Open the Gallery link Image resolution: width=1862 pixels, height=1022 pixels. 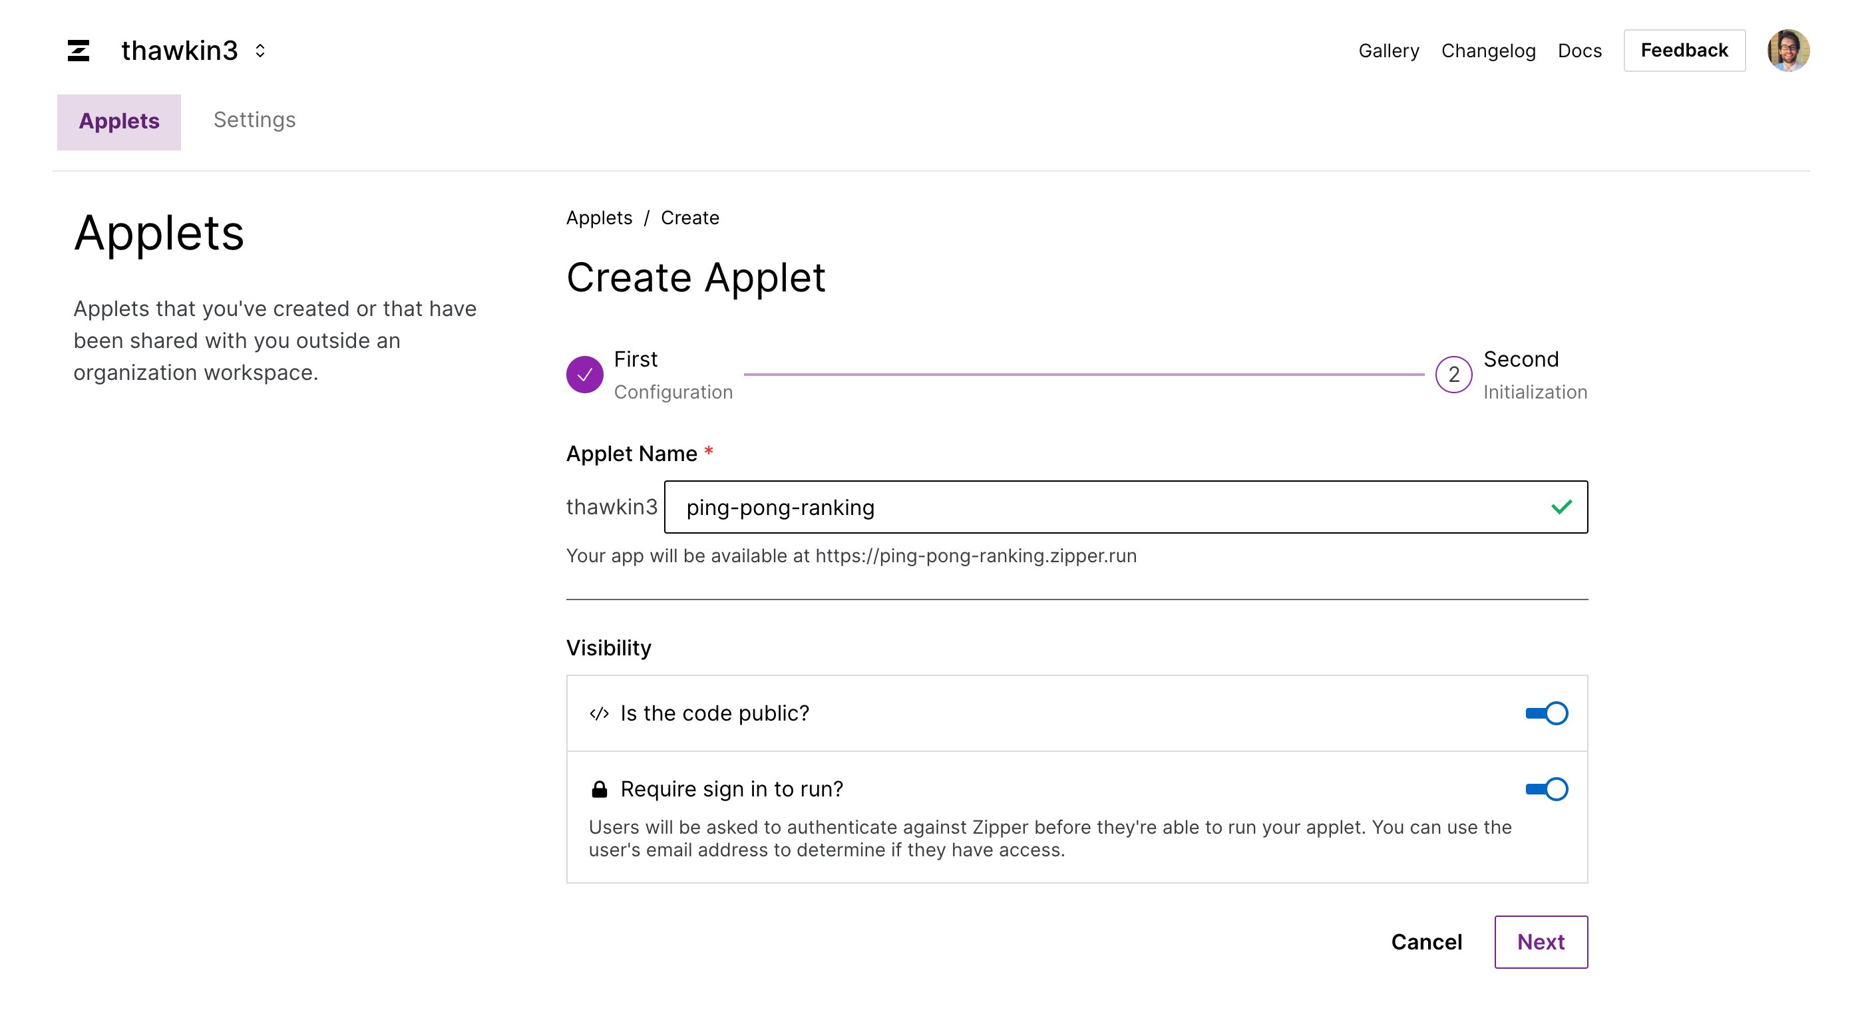[1388, 51]
